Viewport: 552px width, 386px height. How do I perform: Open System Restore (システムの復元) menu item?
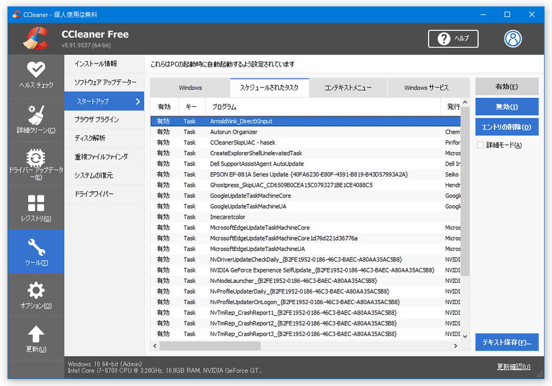(104, 175)
